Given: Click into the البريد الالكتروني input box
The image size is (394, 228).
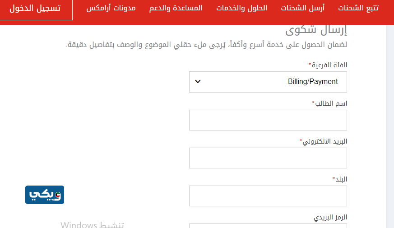Looking at the screenshot, I should [268, 158].
